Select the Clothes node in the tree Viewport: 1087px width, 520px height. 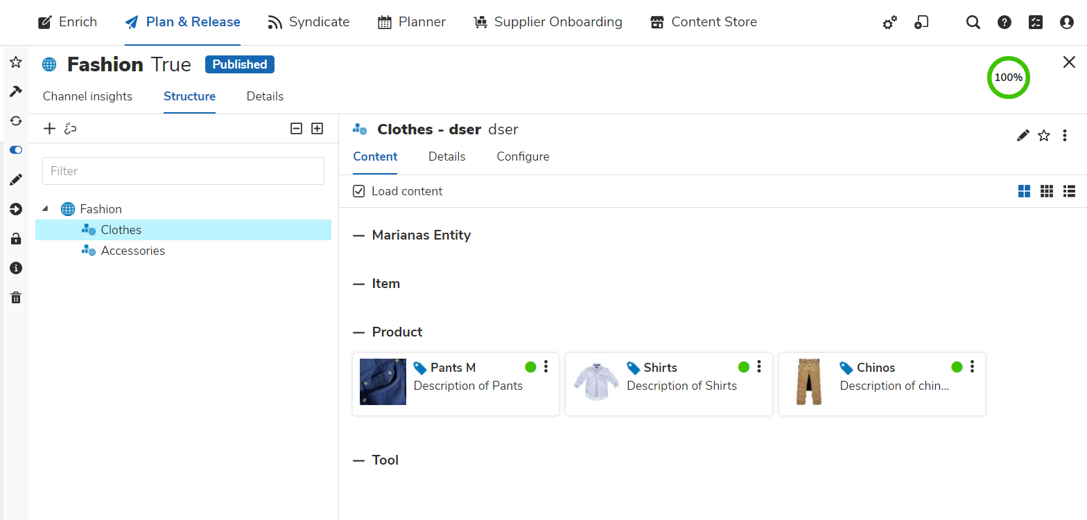point(183,230)
